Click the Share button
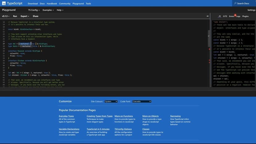Viewport: 256px width, 144px height. coord(36,16)
